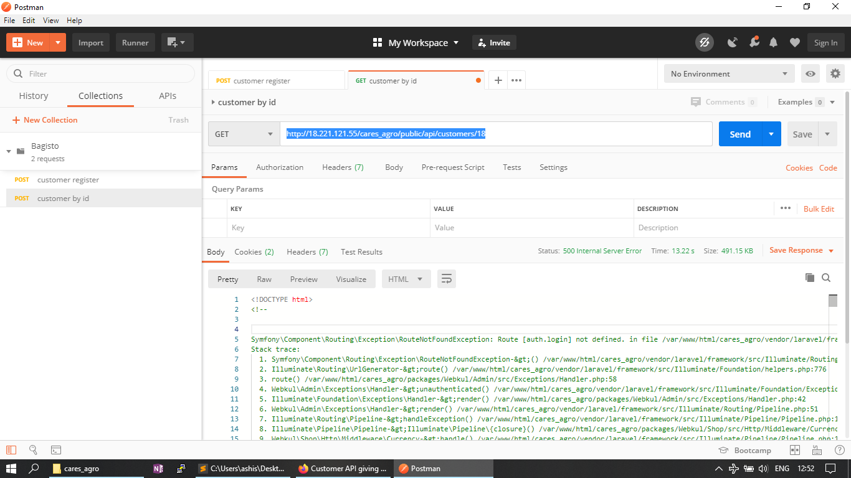Image resolution: width=851 pixels, height=478 pixels.
Task: Click the response body vertical scrollbar thumb
Action: [x=833, y=301]
